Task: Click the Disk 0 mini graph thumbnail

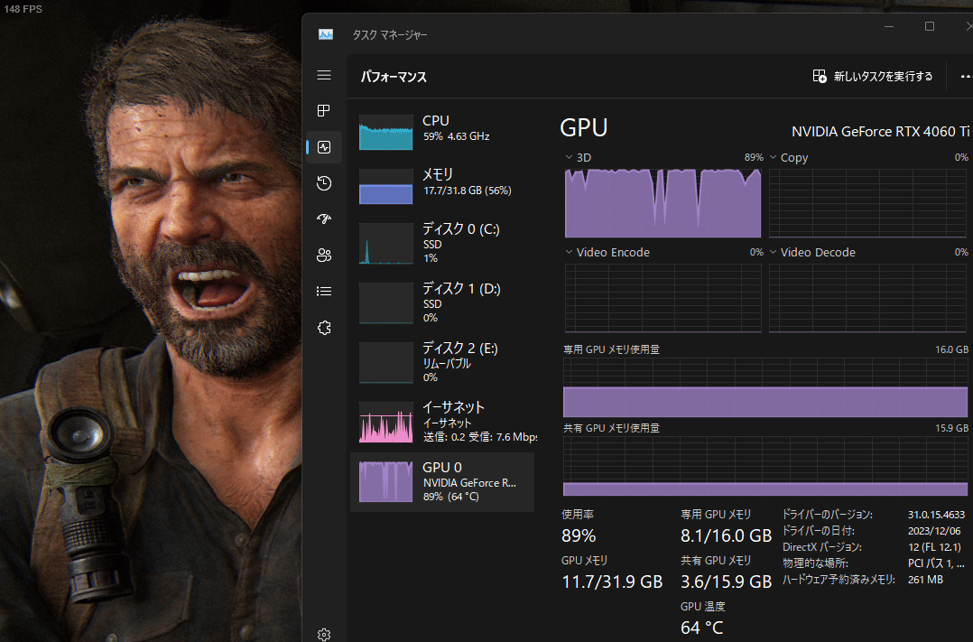Action: coord(386,244)
